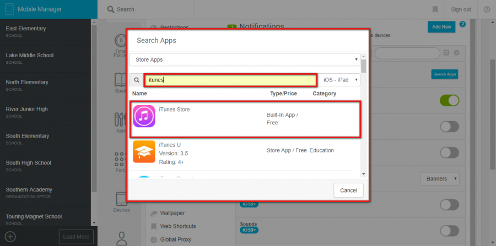496x246 pixels.
Task: Click the school list scrollbar down arrow
Action: click(x=94, y=223)
